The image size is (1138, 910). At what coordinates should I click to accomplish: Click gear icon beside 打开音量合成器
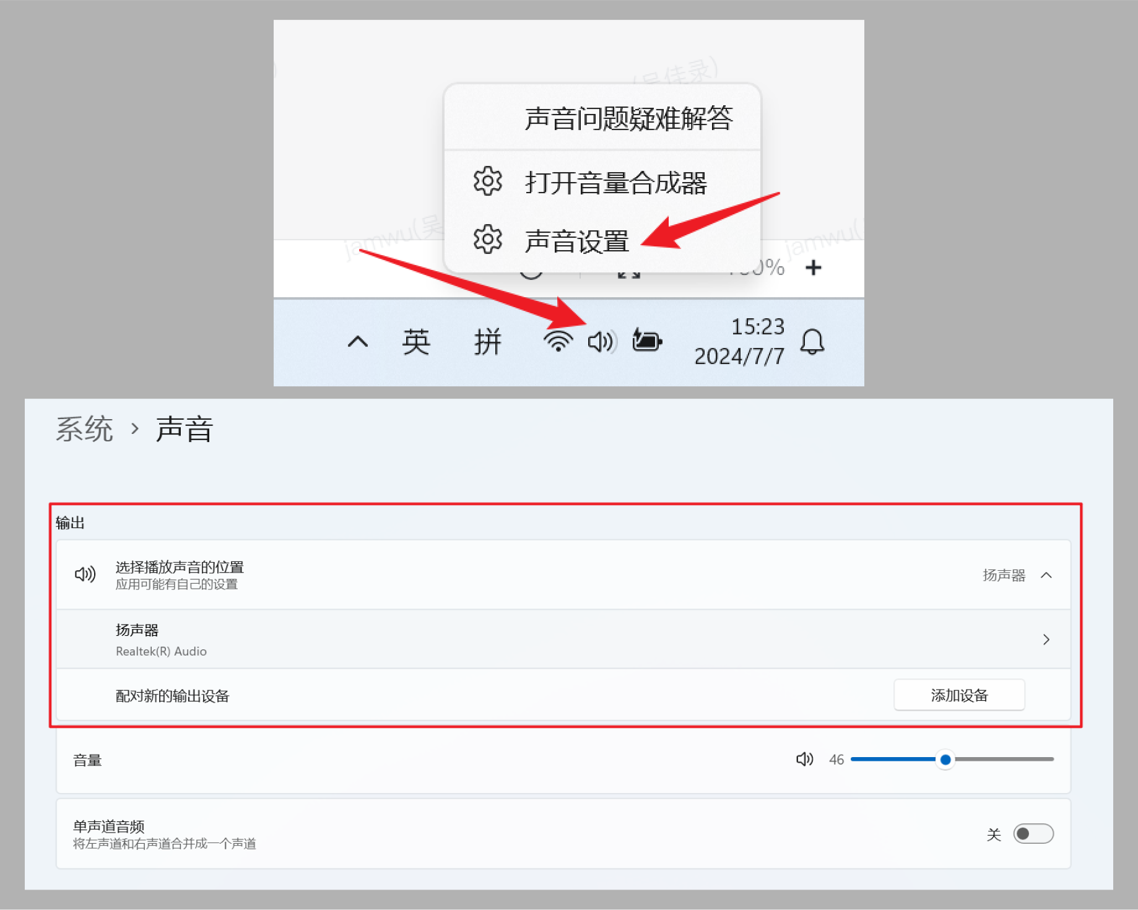[488, 181]
